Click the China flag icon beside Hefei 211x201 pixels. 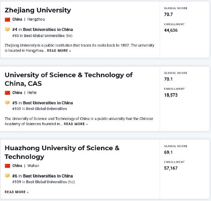7,93
